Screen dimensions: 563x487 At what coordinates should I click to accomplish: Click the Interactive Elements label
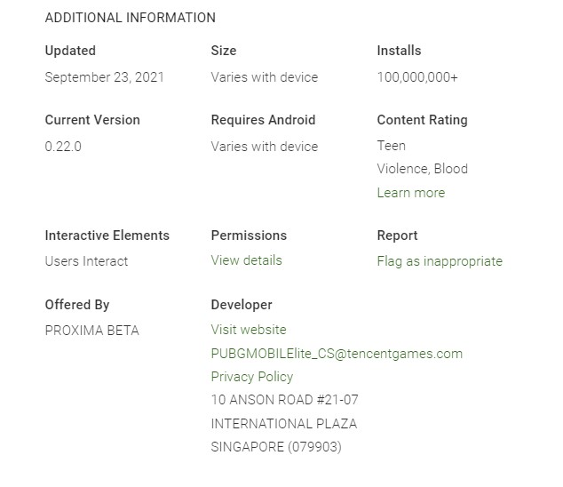pos(107,236)
